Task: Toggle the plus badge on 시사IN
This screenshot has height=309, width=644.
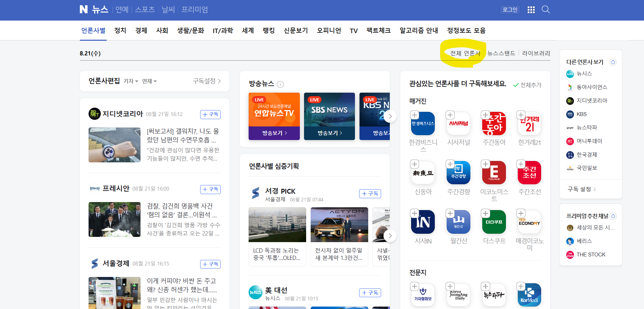Action: point(415,213)
